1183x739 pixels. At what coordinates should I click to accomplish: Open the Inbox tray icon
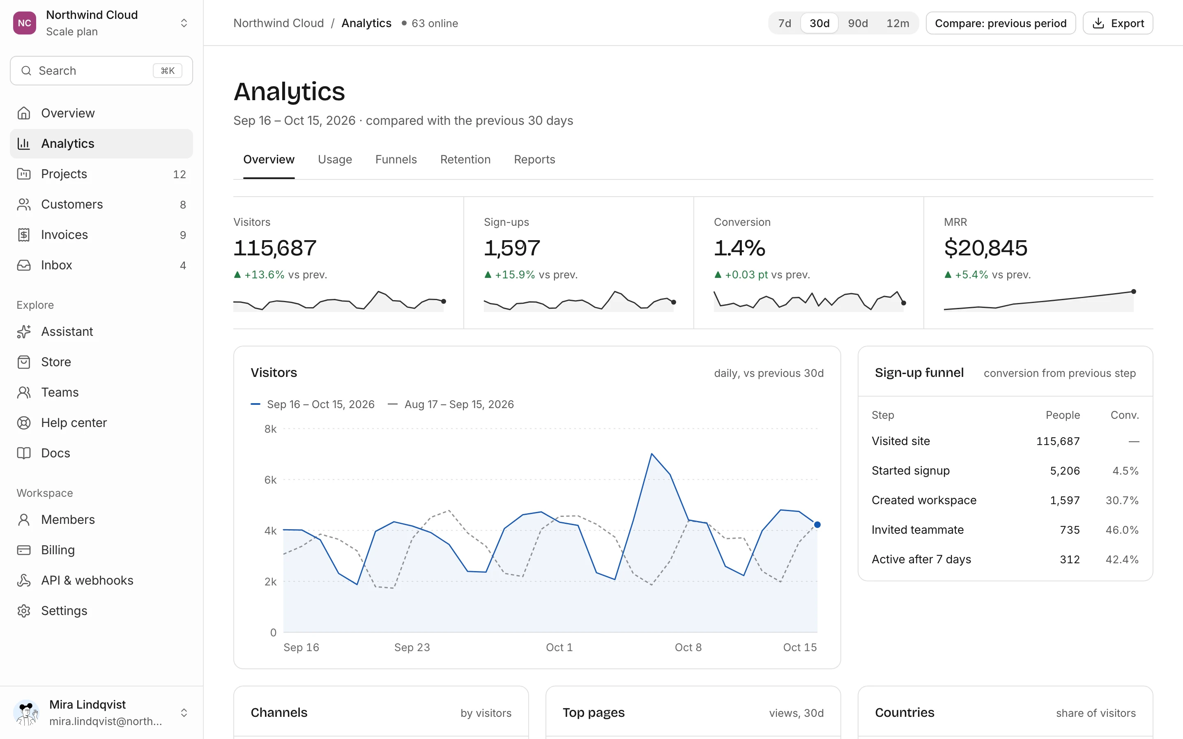(x=23, y=265)
